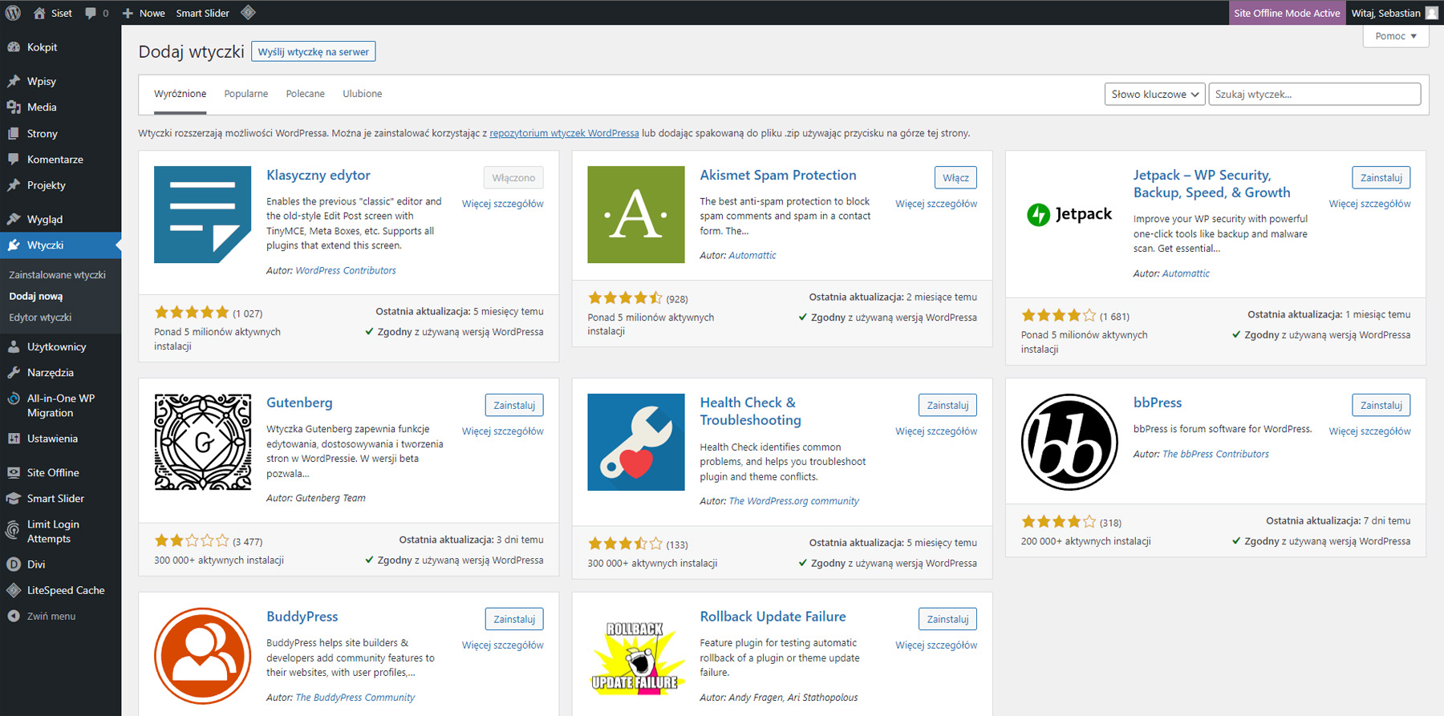Open Więcej szczegółów for Klasyczny edytor
Screen dimensions: 1444x716
pos(503,204)
